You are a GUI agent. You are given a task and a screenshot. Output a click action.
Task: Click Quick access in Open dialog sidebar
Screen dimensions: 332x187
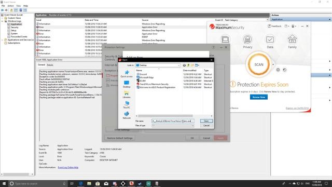pyautogui.click(x=127, y=74)
